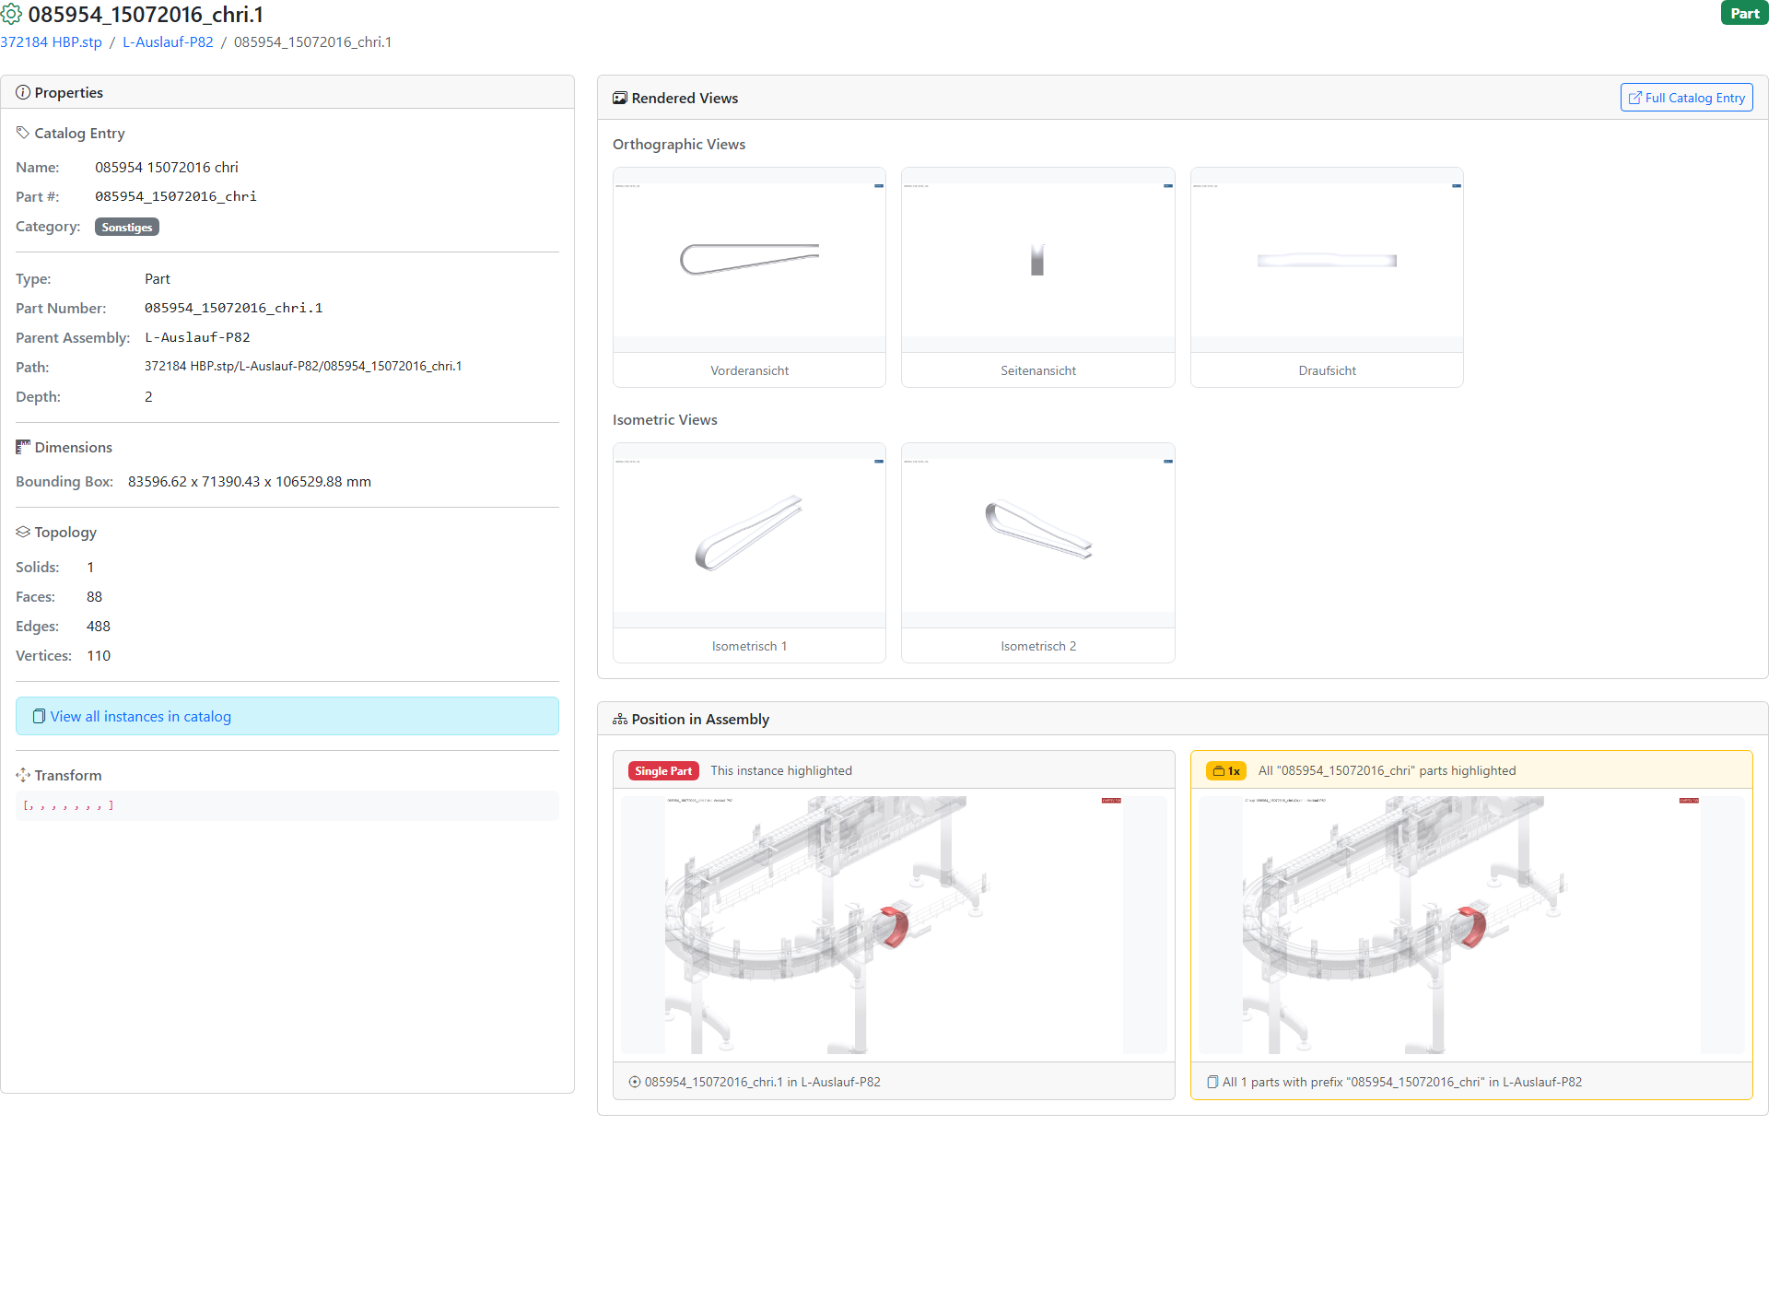Go to 372184 HBP.stp breadcrumb link
Image resolution: width=1780 pixels, height=1290 pixels.
click(x=52, y=42)
